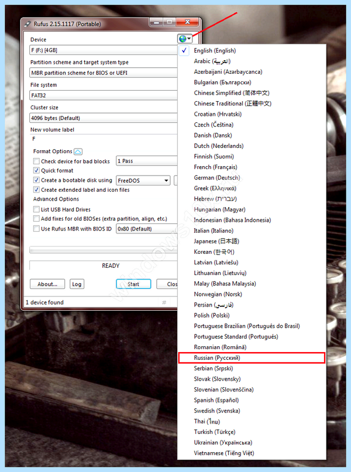This screenshot has width=351, height=472.
Task: Open the Partition scheme dropdown
Action: click(104, 73)
